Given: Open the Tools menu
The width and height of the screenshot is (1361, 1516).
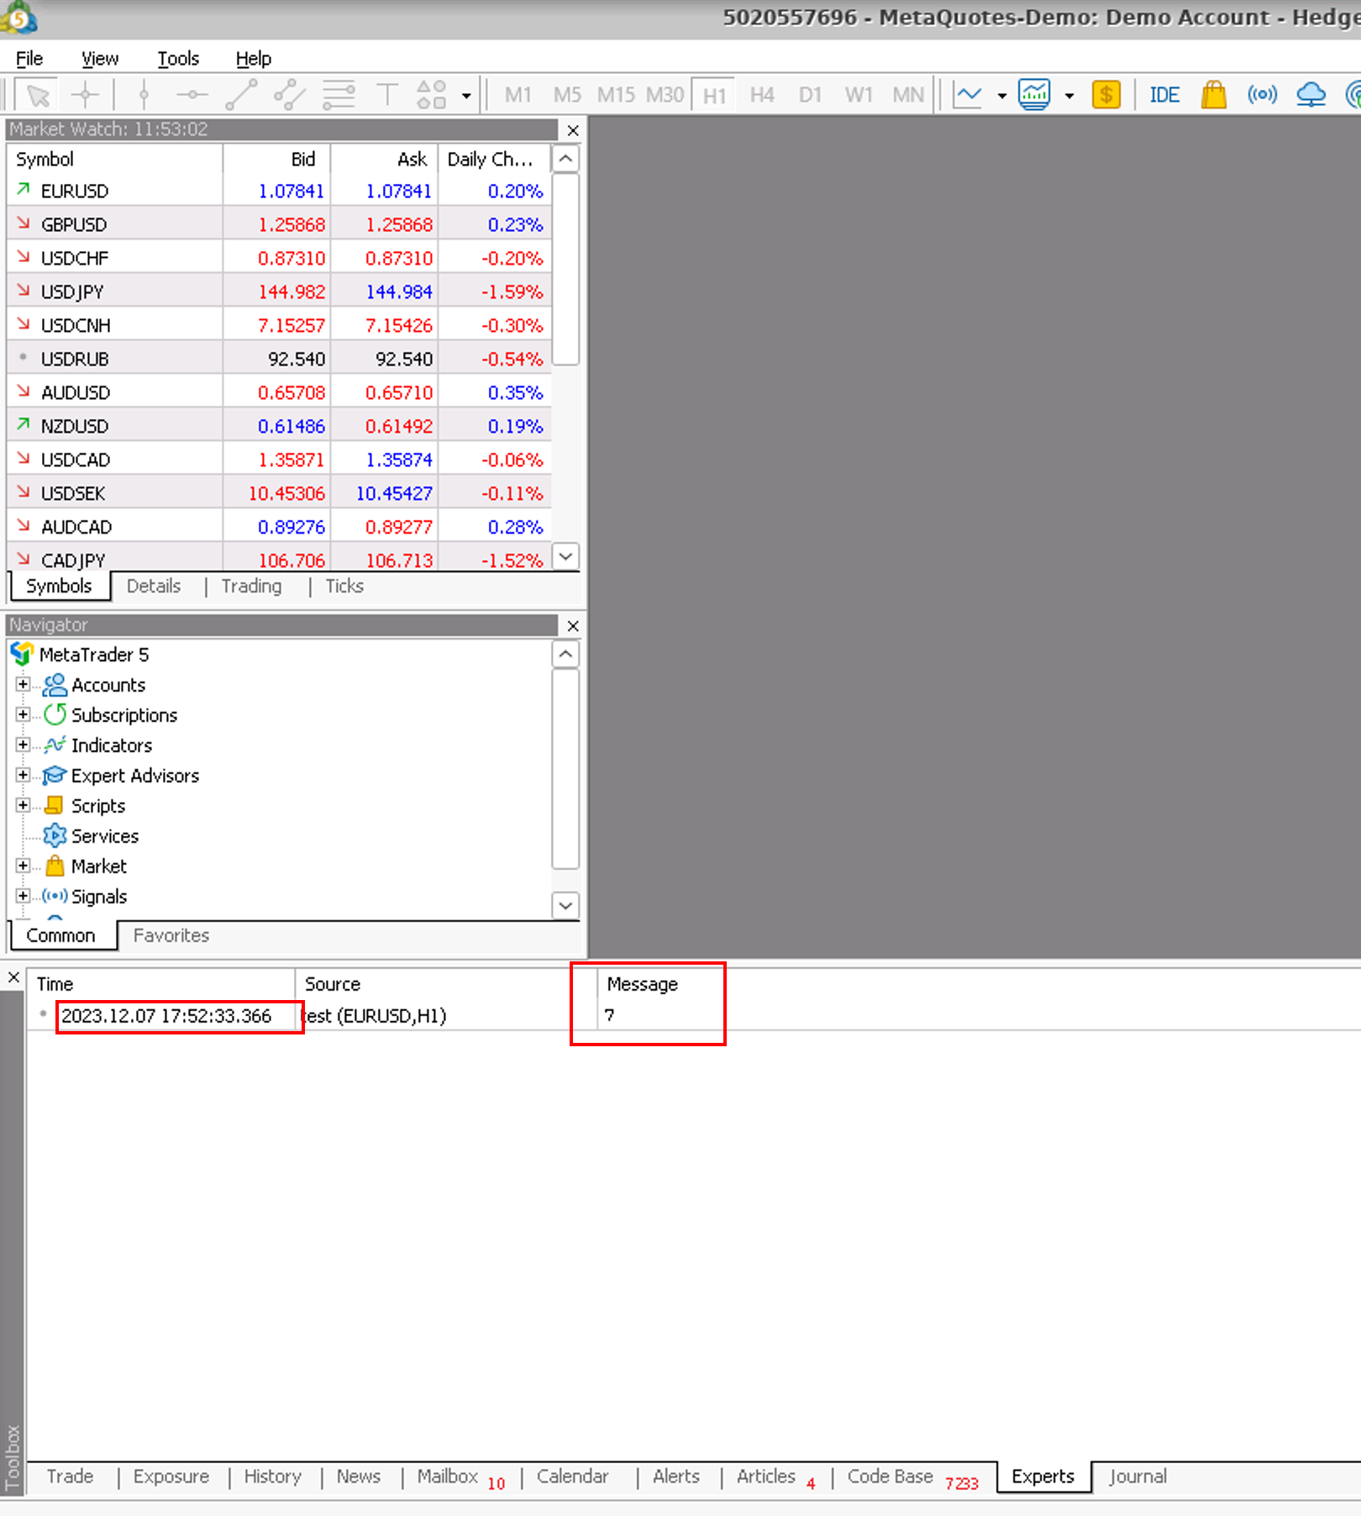Looking at the screenshot, I should pyautogui.click(x=178, y=58).
